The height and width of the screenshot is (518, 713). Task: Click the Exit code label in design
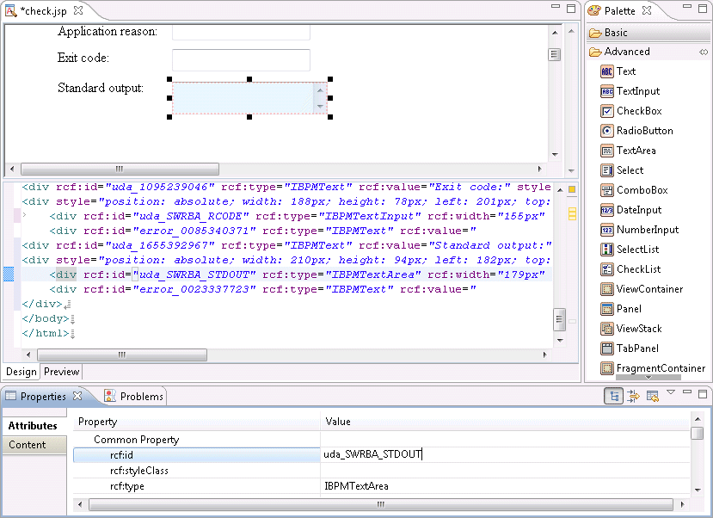click(83, 58)
